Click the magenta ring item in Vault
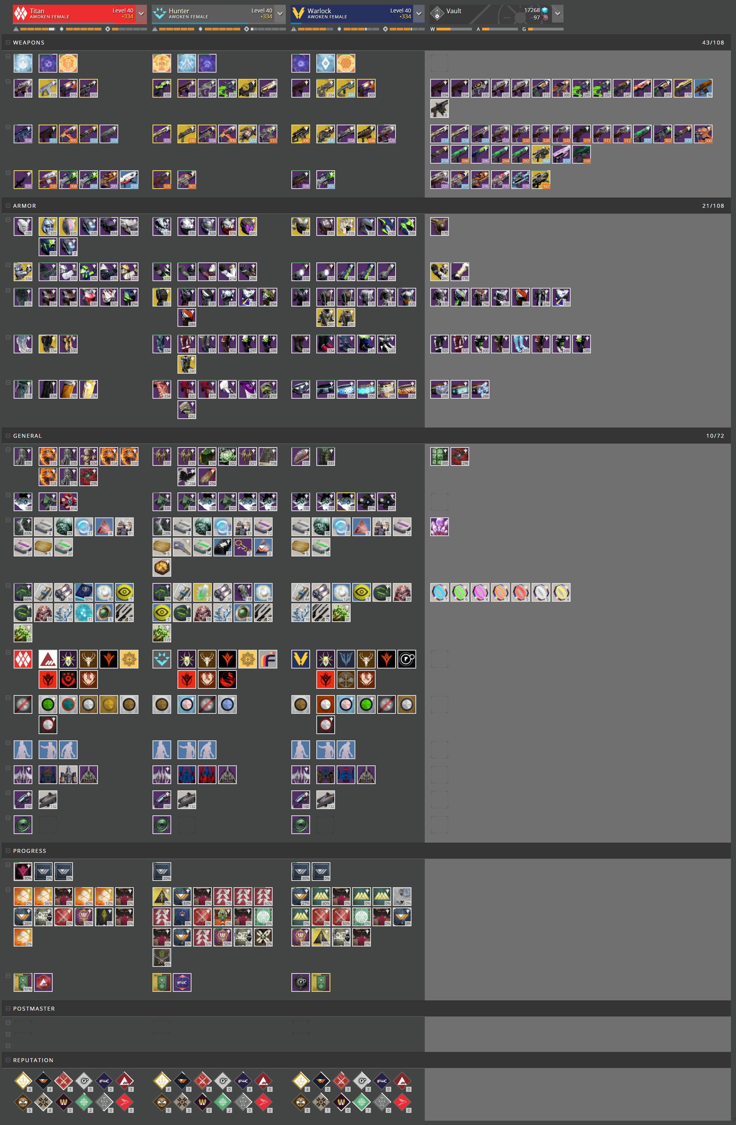Image resolution: width=736 pixels, height=1125 pixels. 480,592
